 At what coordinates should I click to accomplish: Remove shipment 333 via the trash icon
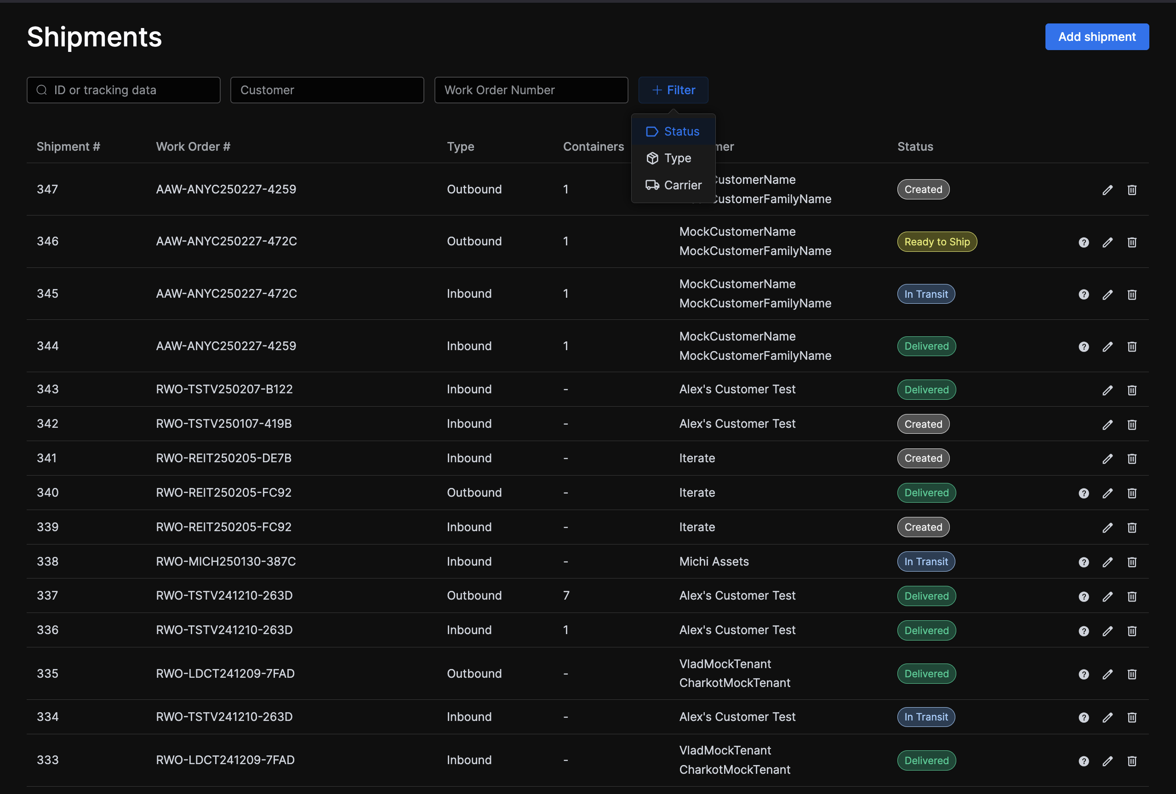click(1132, 761)
